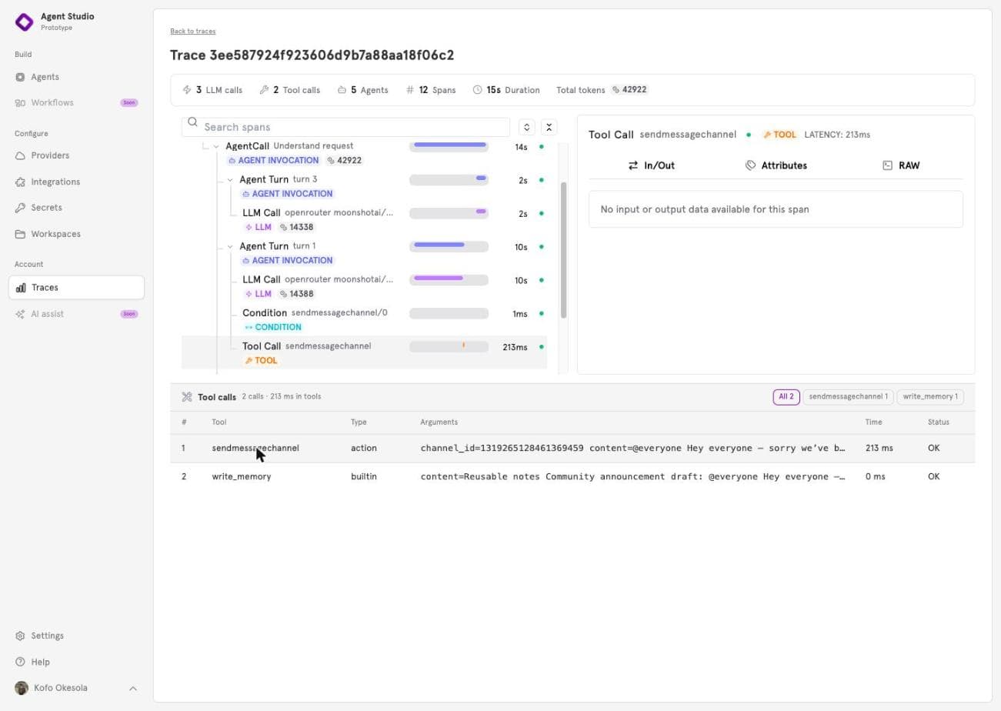Open Agents in the sidebar
Screen dimensions: 1001x711
pyautogui.click(x=76, y=77)
